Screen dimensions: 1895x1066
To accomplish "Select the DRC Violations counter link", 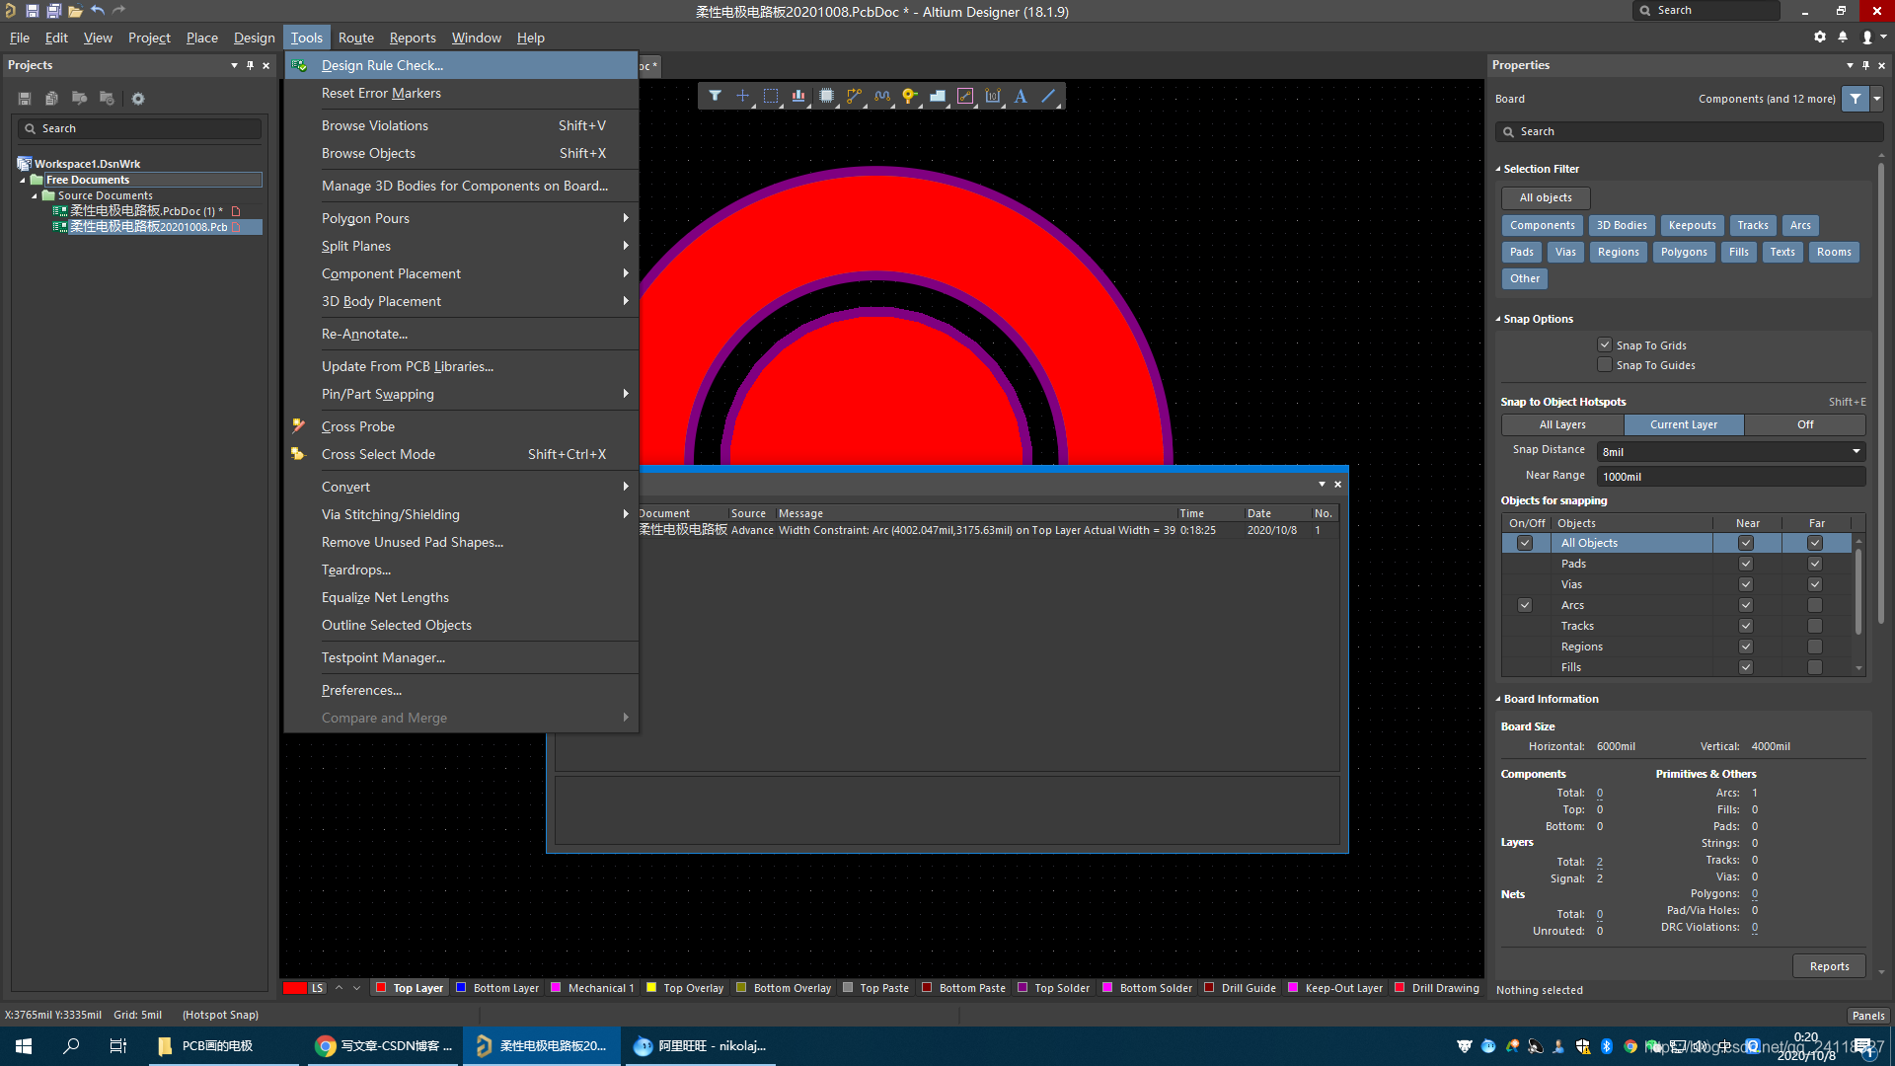I will pos(1755,927).
